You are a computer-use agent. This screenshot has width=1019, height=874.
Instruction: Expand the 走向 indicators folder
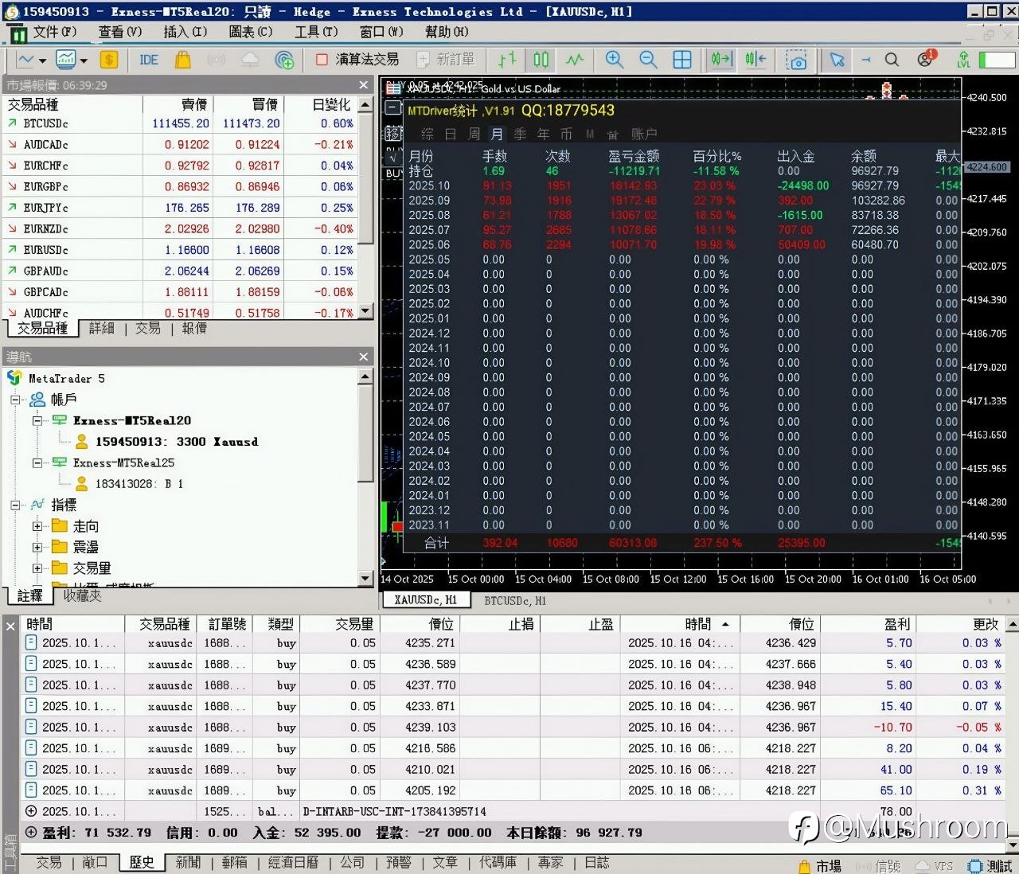click(x=37, y=526)
